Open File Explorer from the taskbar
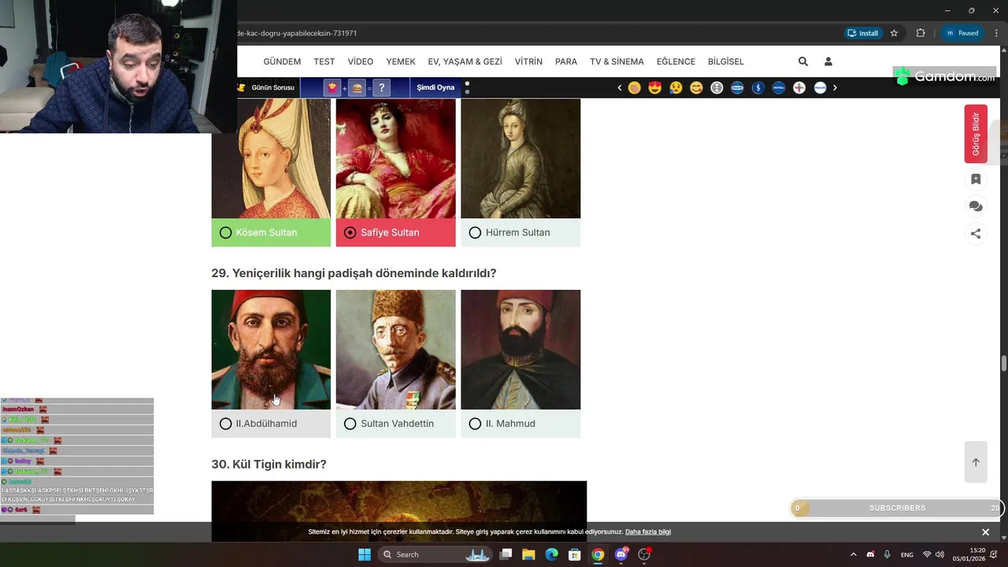The width and height of the screenshot is (1008, 567). 528,554
